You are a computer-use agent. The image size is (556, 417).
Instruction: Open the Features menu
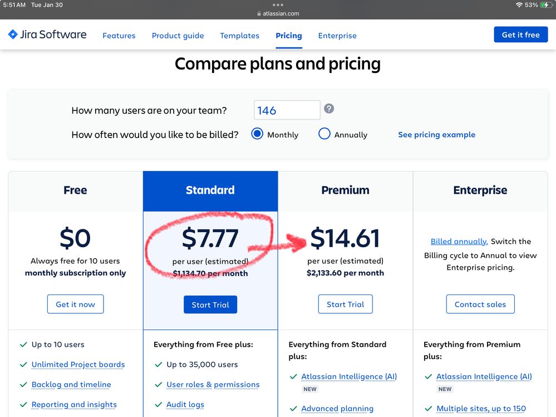119,36
